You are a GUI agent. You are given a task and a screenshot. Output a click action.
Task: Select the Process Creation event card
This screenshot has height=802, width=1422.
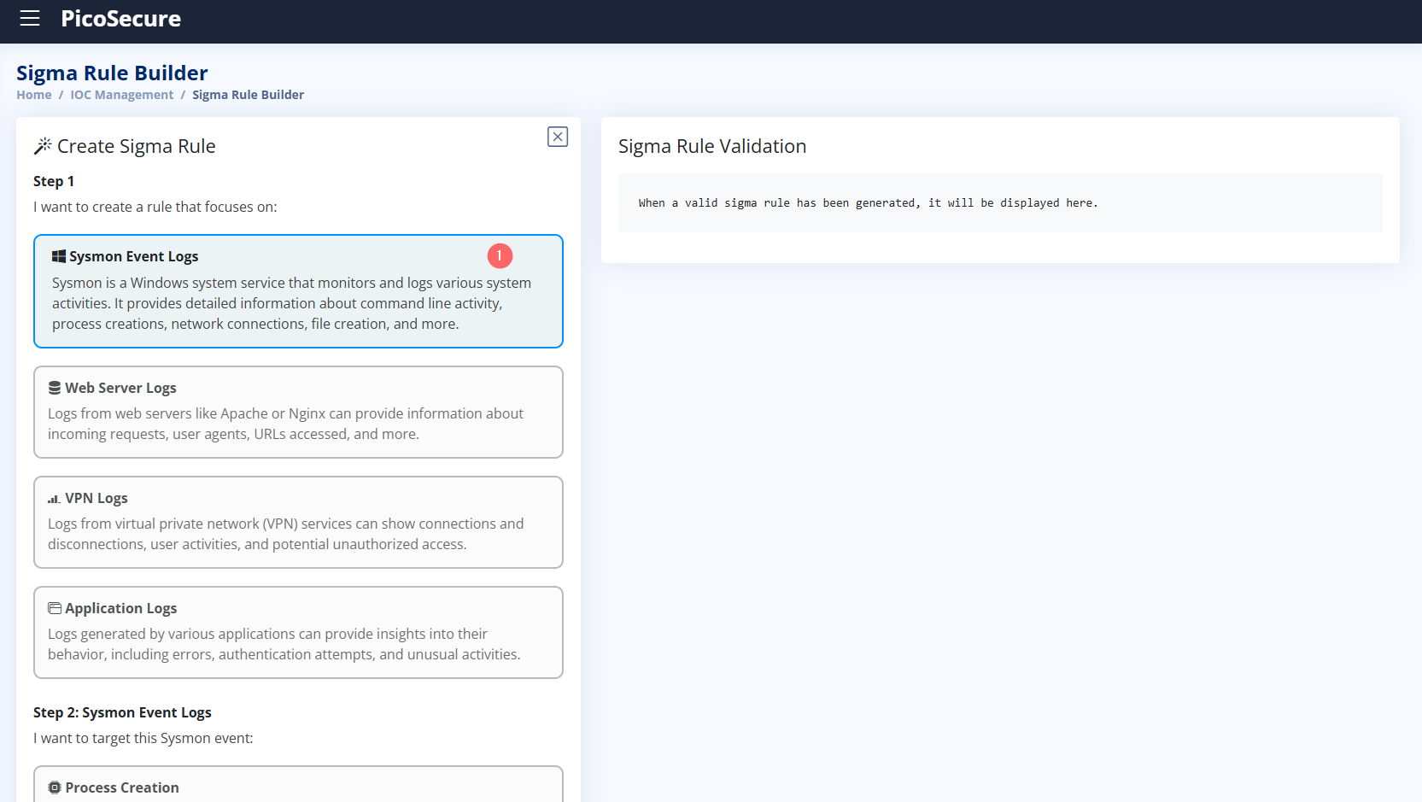click(298, 784)
